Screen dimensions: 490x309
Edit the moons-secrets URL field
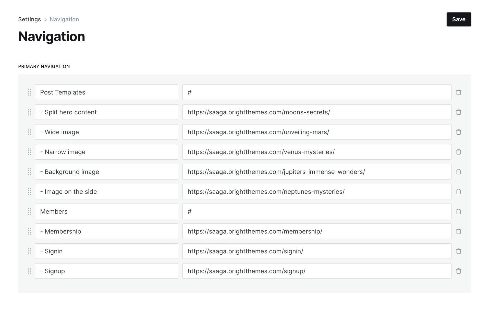coord(317,112)
